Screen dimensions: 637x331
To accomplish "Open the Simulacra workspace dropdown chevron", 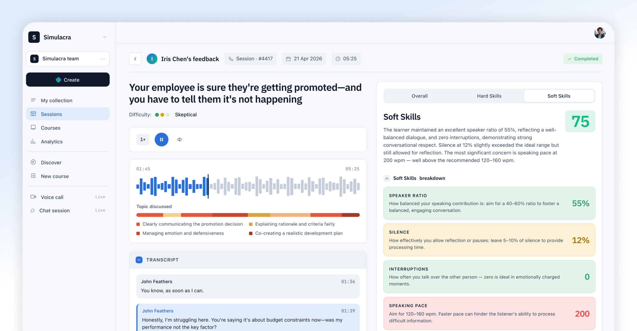I will pyautogui.click(x=104, y=37).
